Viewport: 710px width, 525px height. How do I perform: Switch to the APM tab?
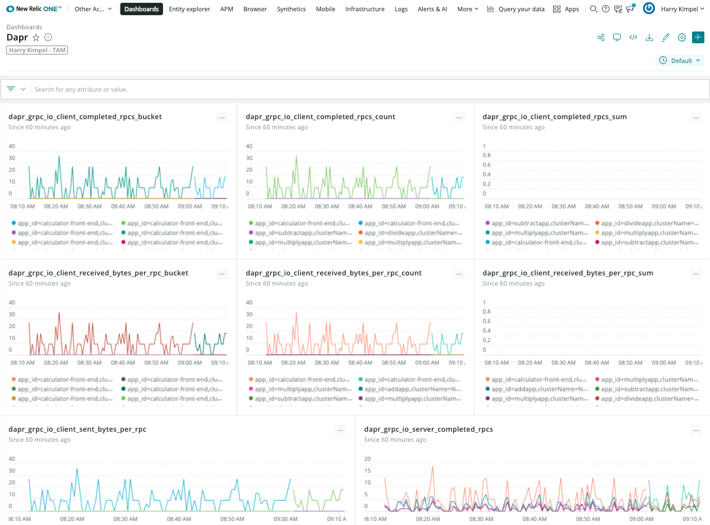tap(227, 9)
